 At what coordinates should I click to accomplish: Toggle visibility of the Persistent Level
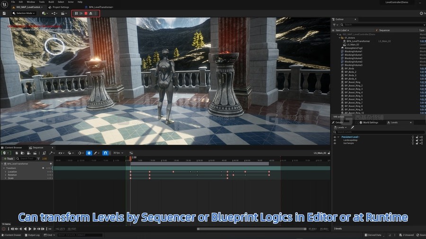335,137
